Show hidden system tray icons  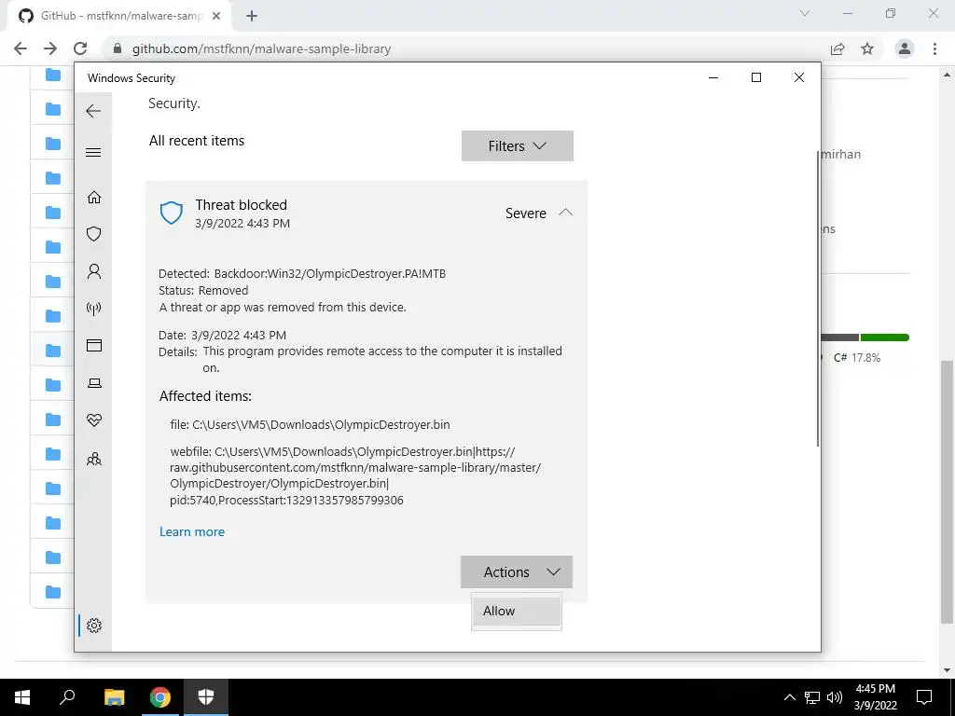[789, 697]
